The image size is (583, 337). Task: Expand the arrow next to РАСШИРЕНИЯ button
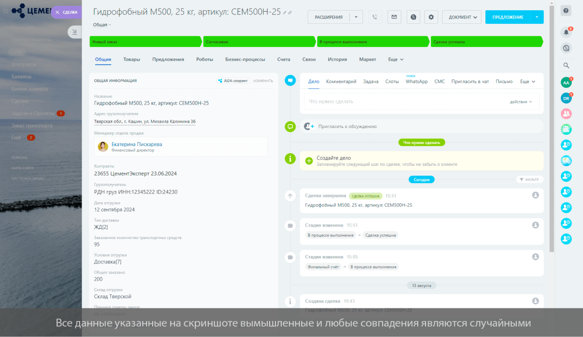pyautogui.click(x=356, y=17)
